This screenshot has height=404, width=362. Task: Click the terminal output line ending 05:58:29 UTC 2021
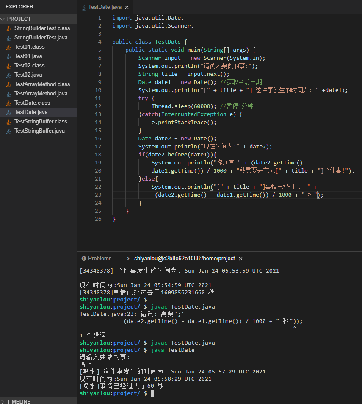tap(145, 379)
